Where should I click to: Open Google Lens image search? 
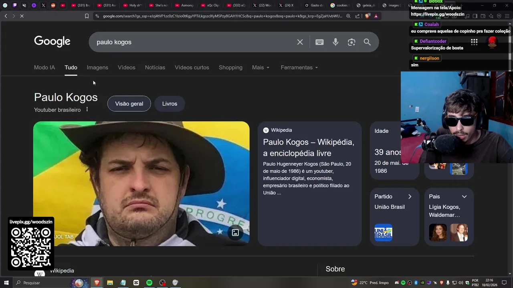pos(351,42)
